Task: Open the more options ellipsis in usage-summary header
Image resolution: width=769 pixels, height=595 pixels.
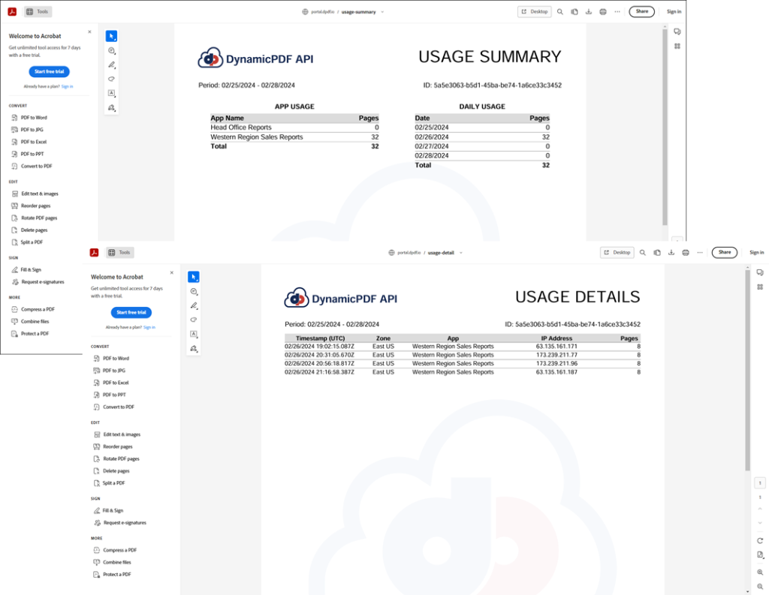Action: [617, 12]
